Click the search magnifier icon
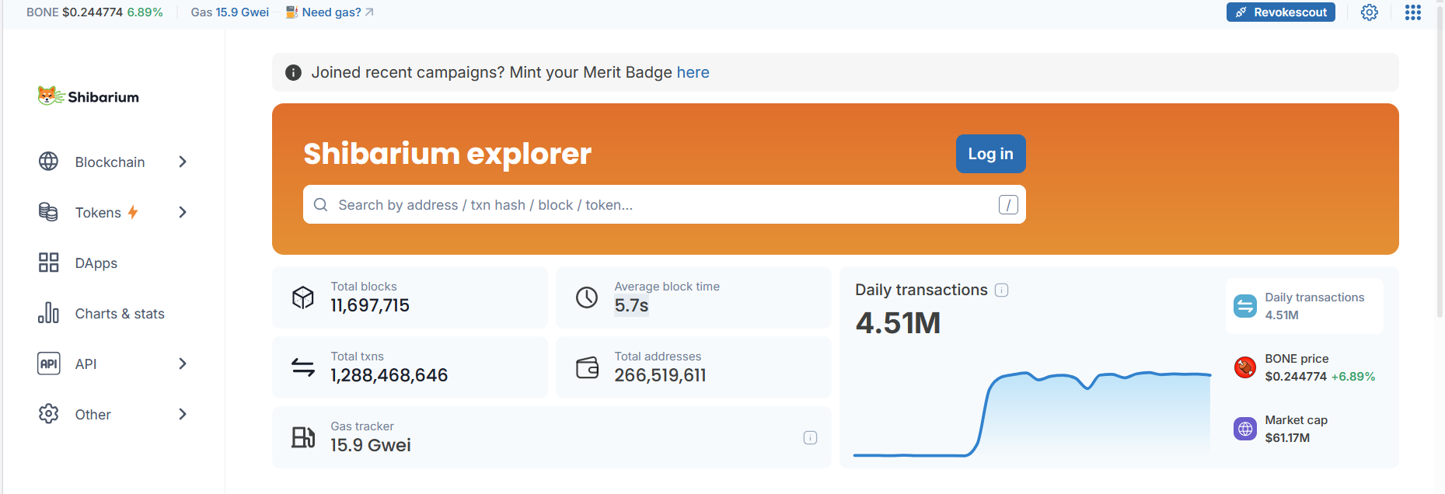The height and width of the screenshot is (494, 1445). (x=320, y=204)
